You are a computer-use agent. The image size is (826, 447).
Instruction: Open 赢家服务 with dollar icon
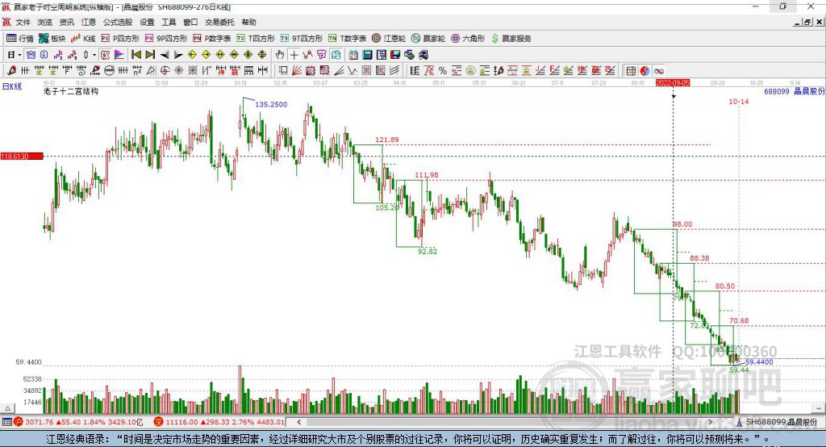pos(511,39)
